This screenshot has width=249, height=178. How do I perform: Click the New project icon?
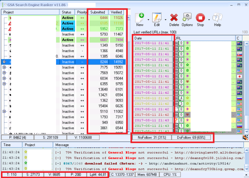[140, 18]
